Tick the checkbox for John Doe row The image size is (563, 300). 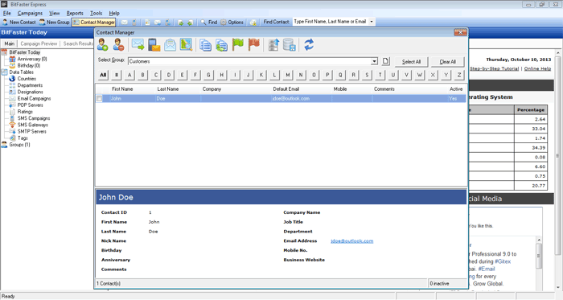tap(100, 98)
